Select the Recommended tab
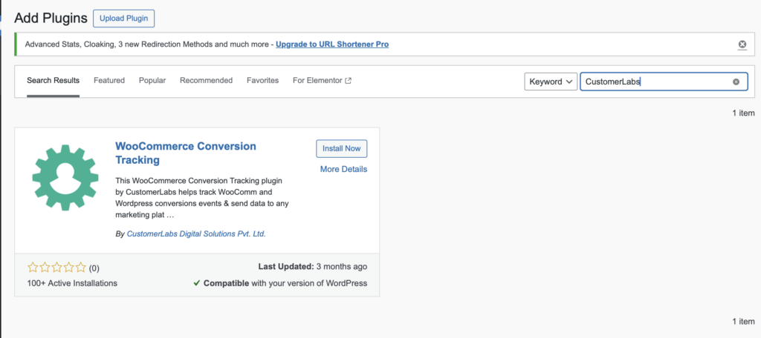 point(206,81)
